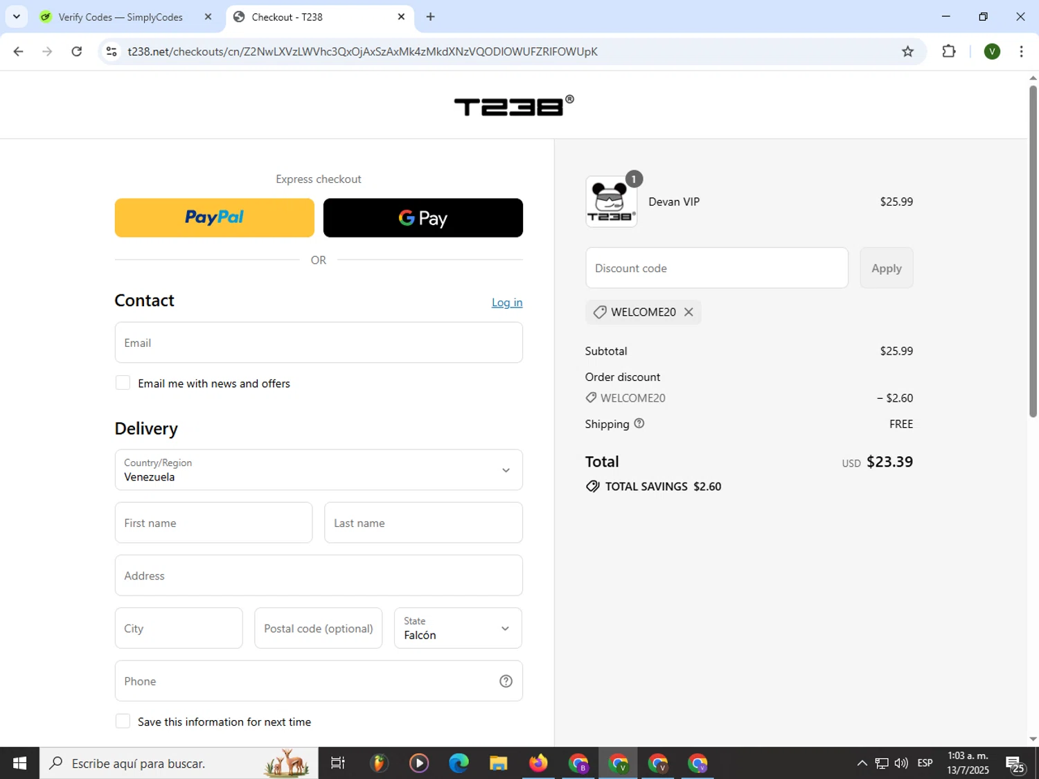Click the taskbar search box
The height and width of the screenshot is (779, 1039).
point(179,763)
